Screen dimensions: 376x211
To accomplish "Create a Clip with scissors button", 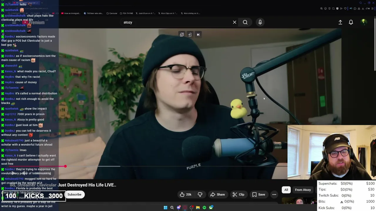I will pos(238,195).
